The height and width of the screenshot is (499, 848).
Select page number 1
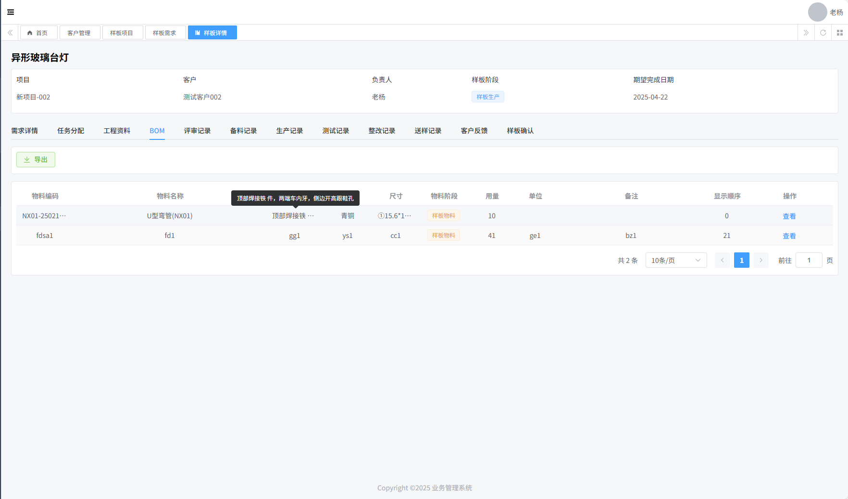741,260
